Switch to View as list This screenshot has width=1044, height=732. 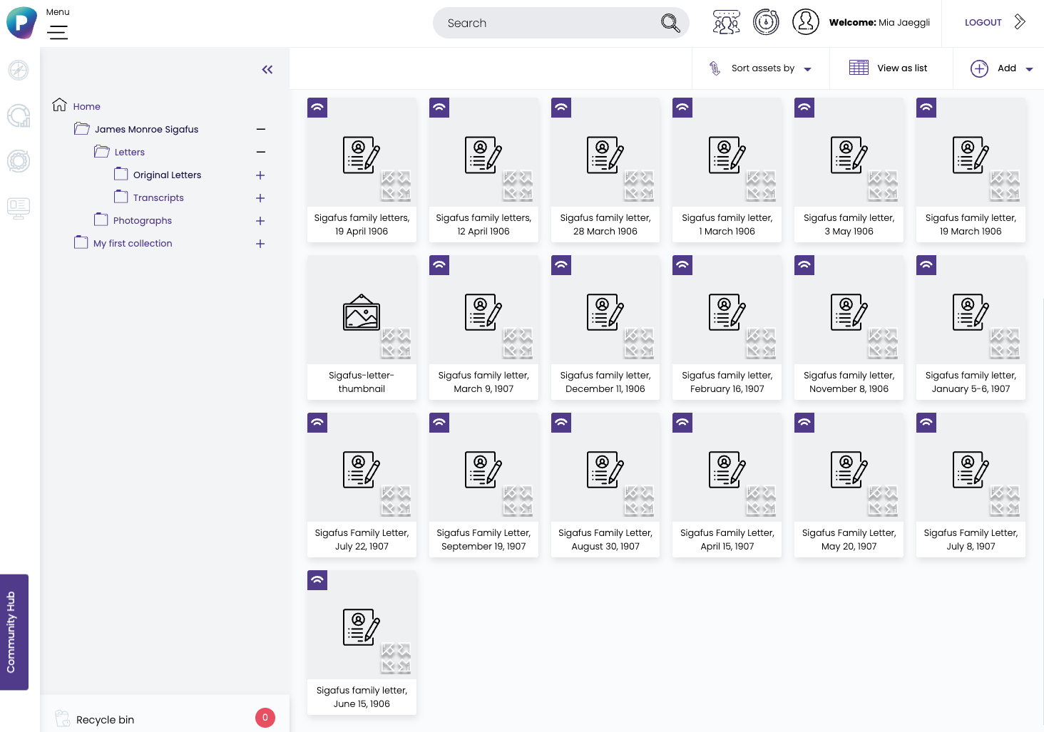coord(891,68)
